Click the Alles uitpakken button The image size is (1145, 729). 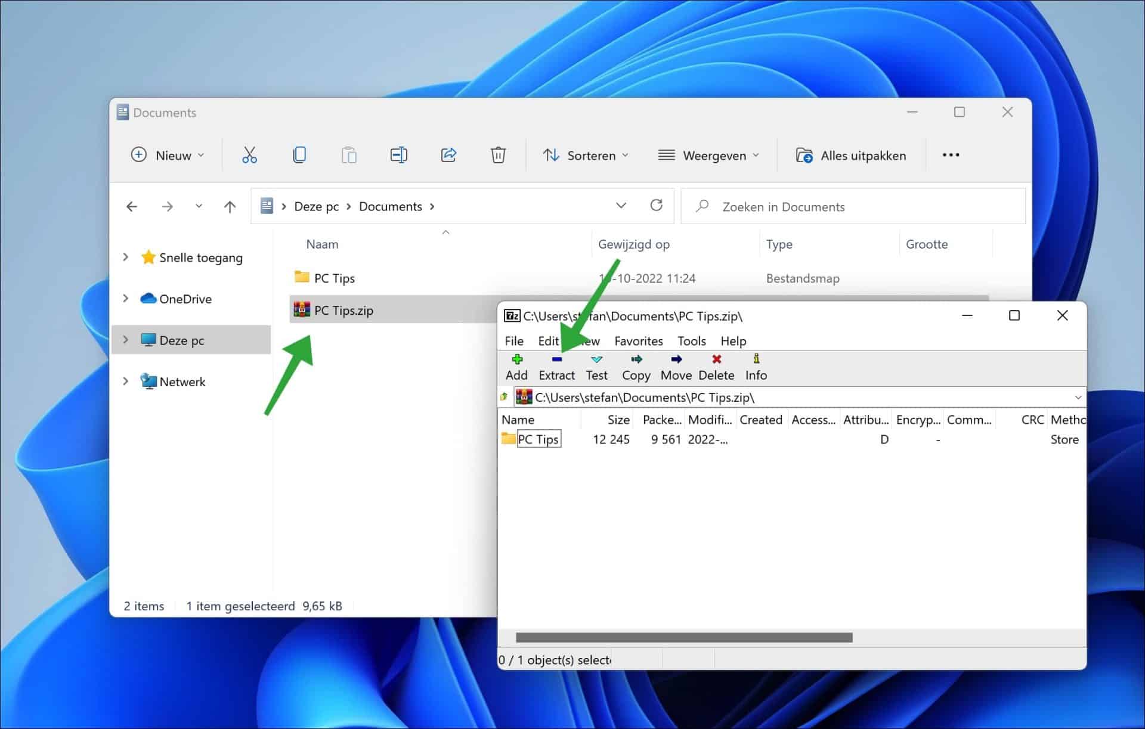click(x=851, y=155)
